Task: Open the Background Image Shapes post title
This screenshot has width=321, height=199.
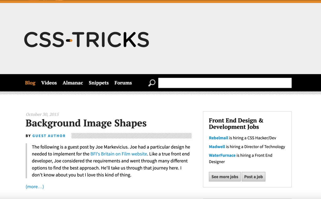Action: click(86, 123)
